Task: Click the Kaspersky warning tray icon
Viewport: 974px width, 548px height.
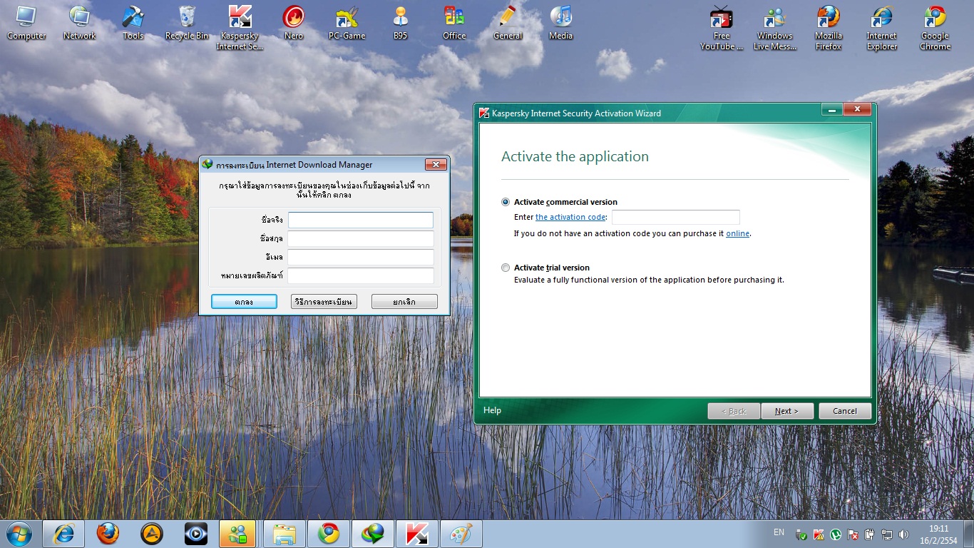Action: coord(819,534)
